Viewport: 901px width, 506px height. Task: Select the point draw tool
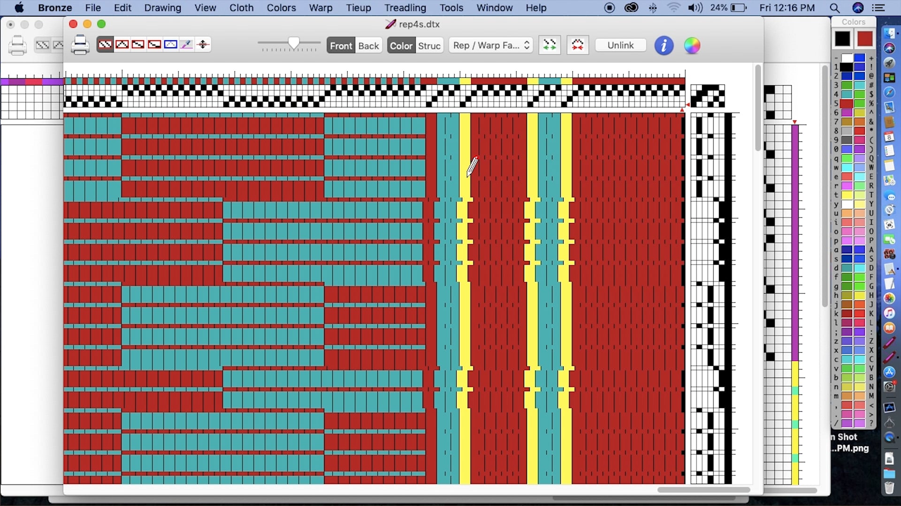(x=122, y=44)
